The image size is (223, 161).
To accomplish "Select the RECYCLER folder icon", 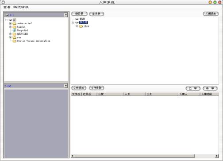I will [15, 34].
